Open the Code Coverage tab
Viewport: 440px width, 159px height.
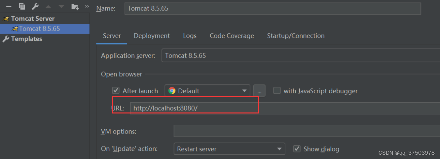pyautogui.click(x=232, y=36)
